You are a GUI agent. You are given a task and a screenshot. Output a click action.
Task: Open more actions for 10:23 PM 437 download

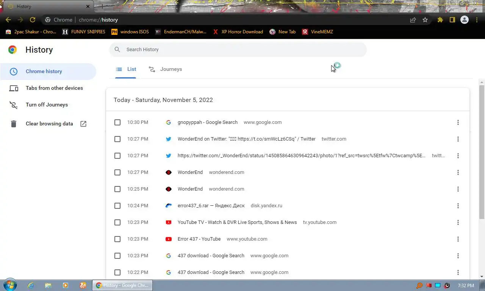click(x=458, y=256)
